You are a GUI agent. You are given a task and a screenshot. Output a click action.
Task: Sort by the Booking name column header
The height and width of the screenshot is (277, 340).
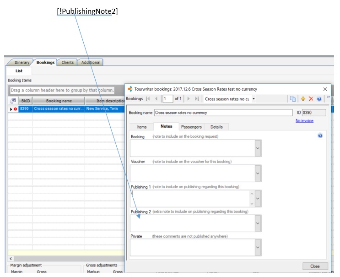click(x=58, y=101)
